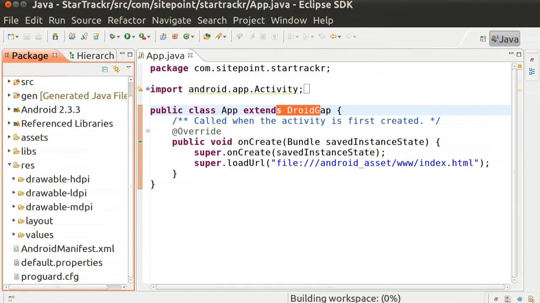
Task: Click the Last Edit Location arrow icon
Action: point(321,37)
